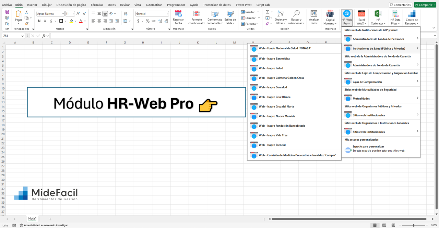439x228 pixels.
Task: Toggle middle vertical alignment
Action: (99, 14)
